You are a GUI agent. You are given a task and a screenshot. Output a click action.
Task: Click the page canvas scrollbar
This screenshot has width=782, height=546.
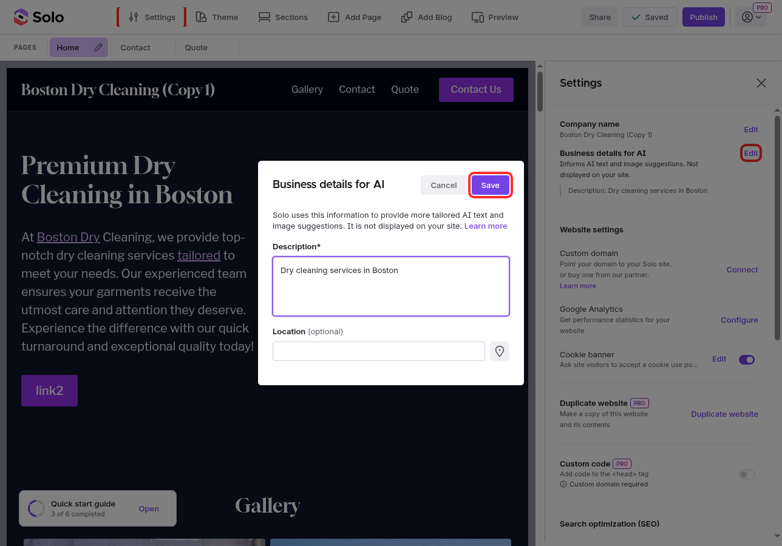tap(540, 92)
